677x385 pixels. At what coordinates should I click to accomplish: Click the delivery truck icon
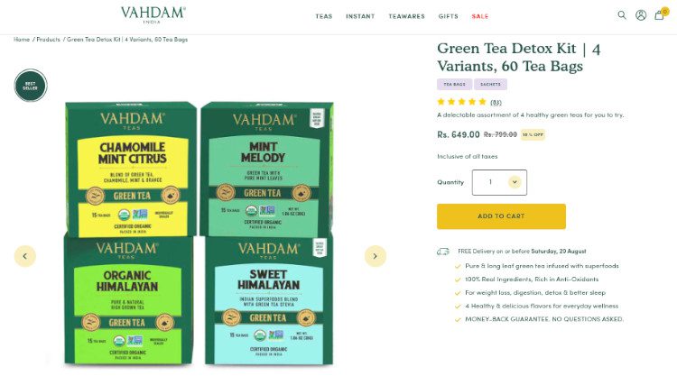443,252
